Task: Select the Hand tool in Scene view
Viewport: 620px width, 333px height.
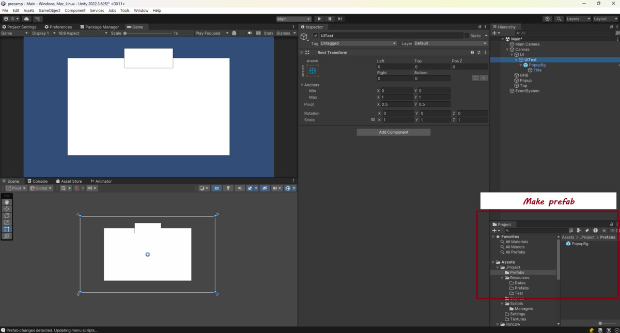Action: pos(7,202)
